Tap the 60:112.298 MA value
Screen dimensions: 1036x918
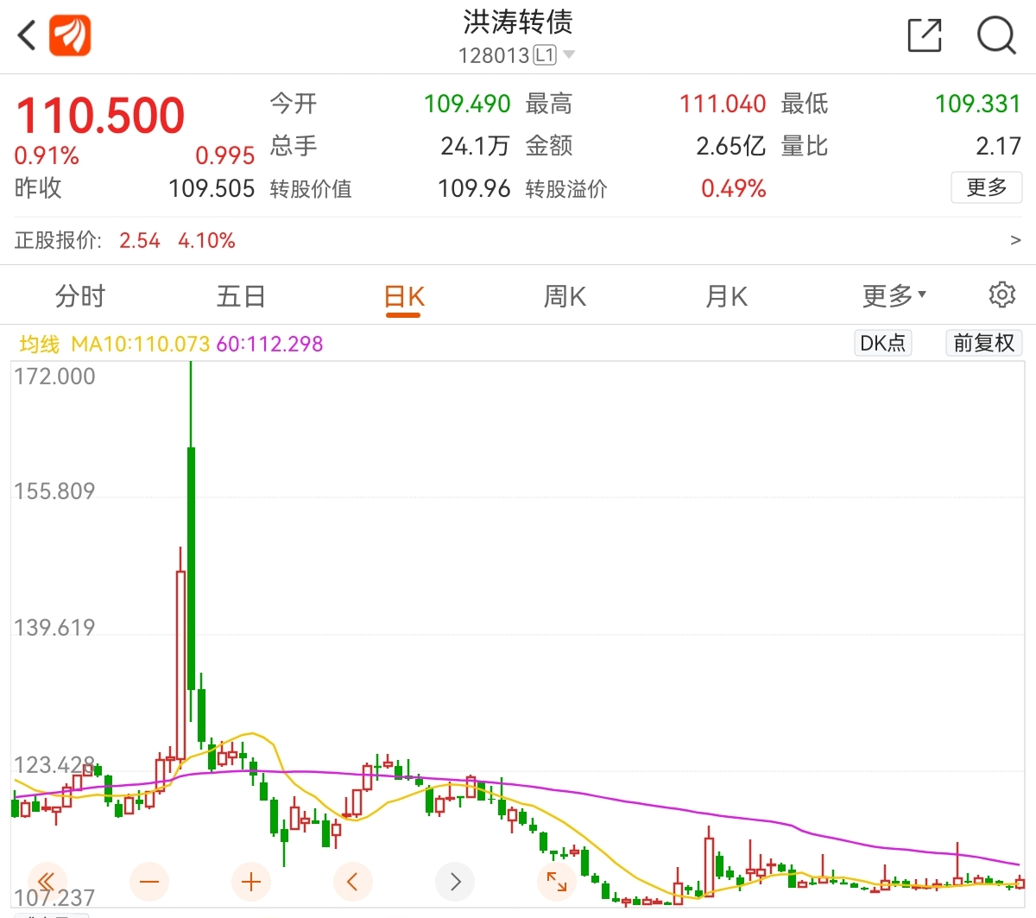[269, 344]
